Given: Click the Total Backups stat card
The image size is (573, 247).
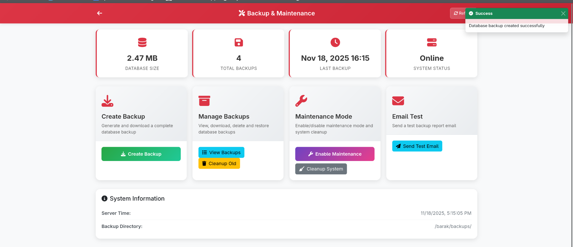Looking at the screenshot, I should tap(238, 54).
